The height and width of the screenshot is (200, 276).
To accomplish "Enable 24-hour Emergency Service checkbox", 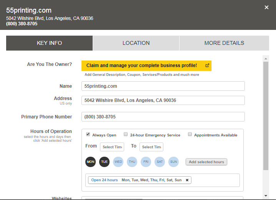I will [126, 134].
